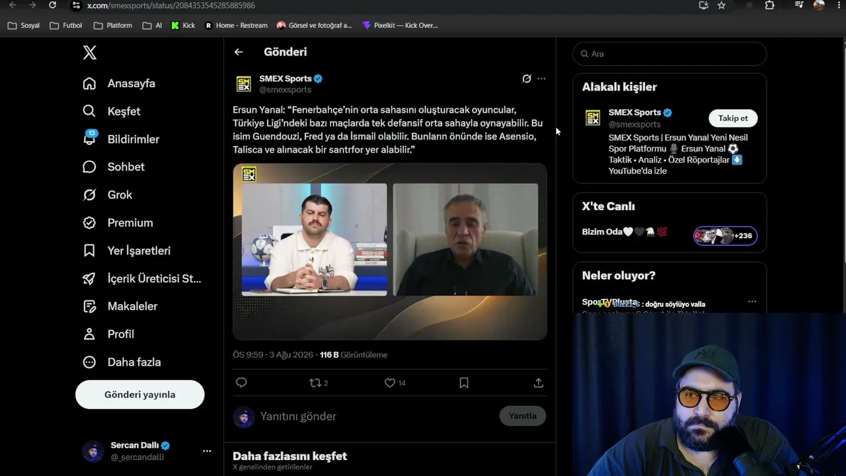Like the post with the heart icon
846x476 pixels.
[x=390, y=383]
